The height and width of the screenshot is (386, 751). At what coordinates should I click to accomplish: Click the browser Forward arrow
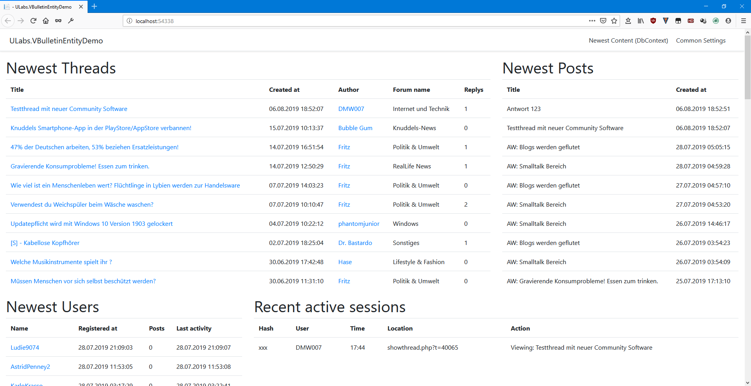(21, 21)
